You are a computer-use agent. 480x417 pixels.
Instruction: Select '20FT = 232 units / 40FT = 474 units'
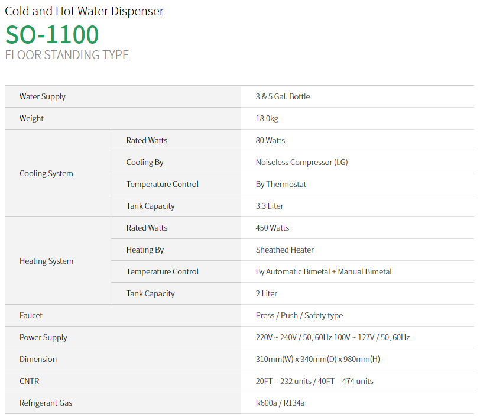pos(314,381)
